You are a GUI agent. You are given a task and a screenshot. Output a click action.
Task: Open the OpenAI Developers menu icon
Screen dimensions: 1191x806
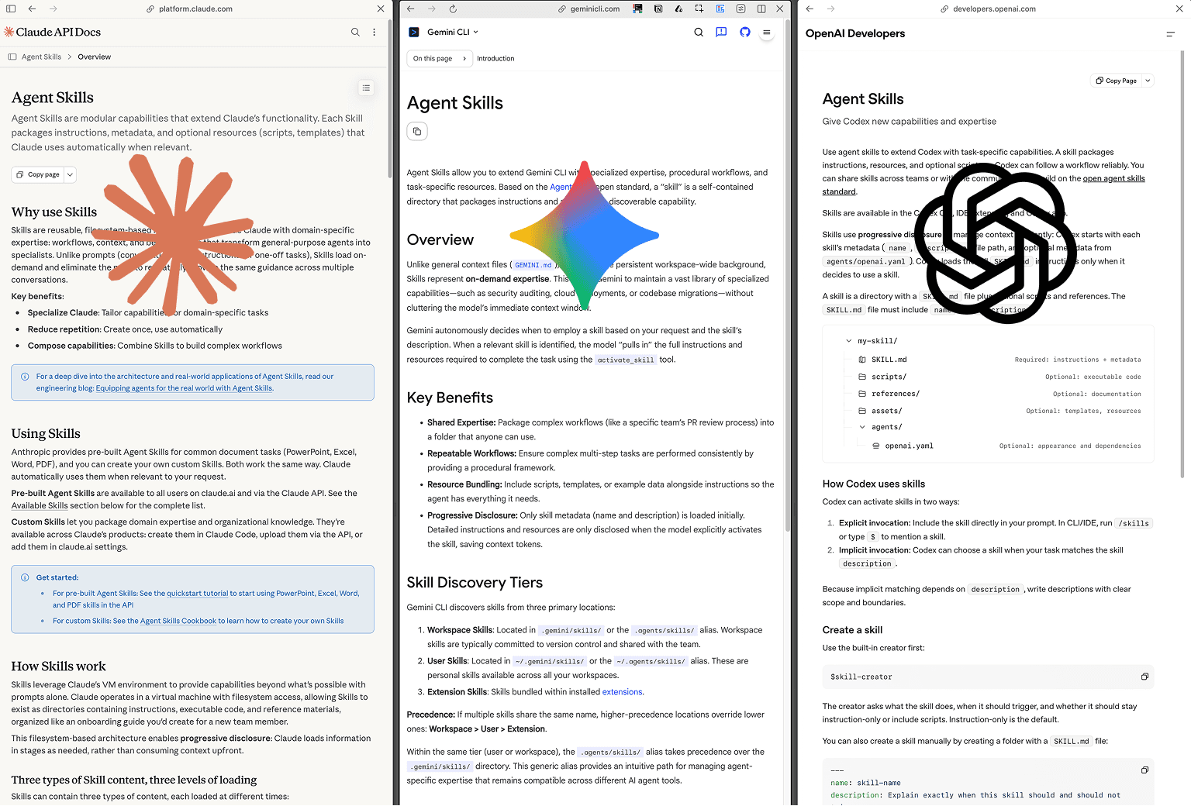(1171, 33)
